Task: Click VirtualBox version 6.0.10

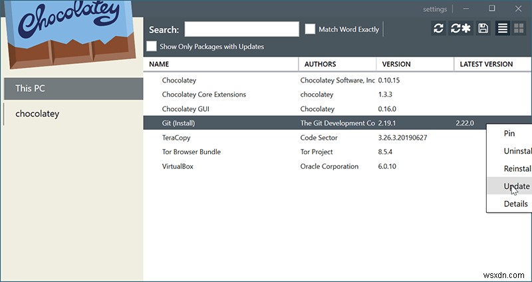Action: 387,166
